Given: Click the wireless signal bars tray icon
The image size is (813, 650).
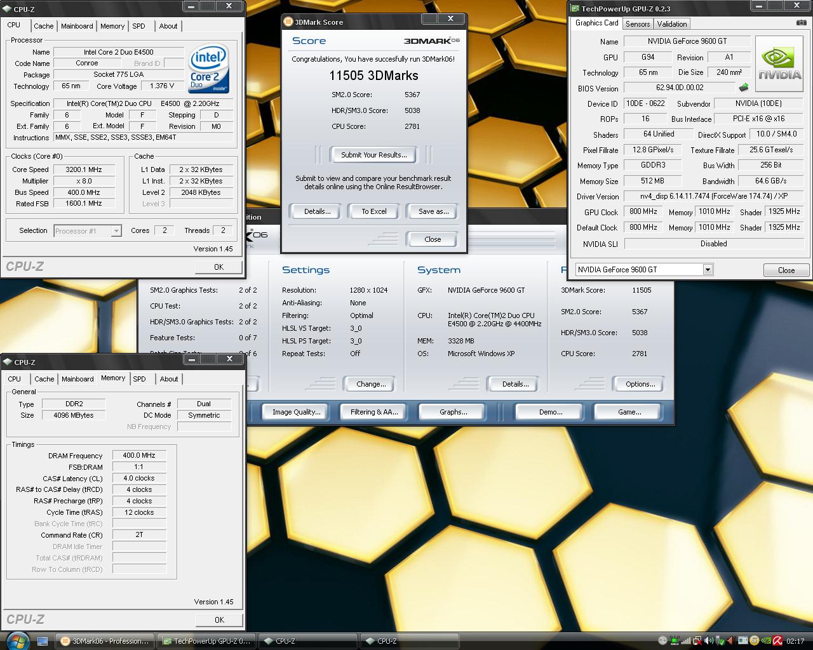Looking at the screenshot, I should 686,641.
